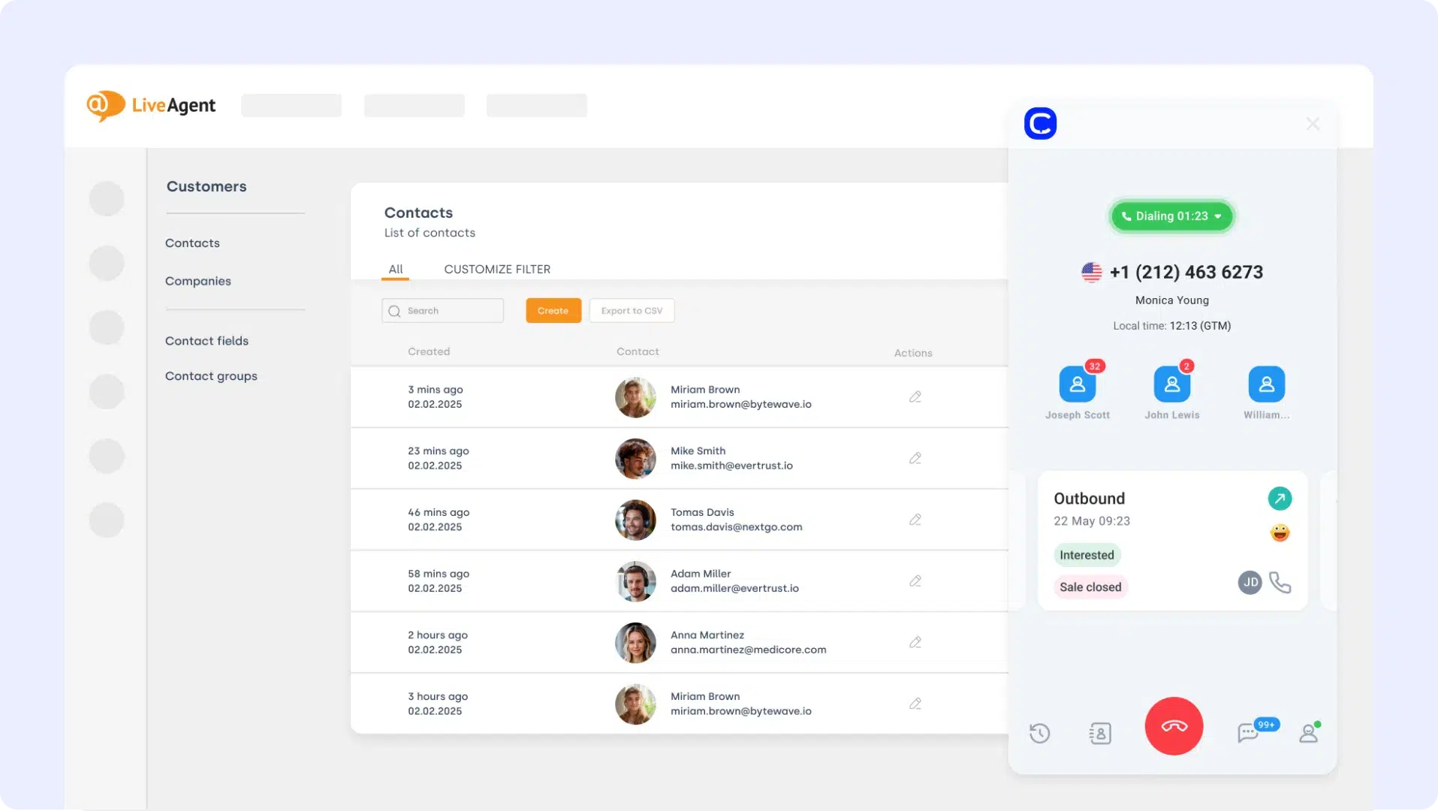Click edit pencil for Anna Martinez
The image size is (1438, 811).
[x=915, y=642]
